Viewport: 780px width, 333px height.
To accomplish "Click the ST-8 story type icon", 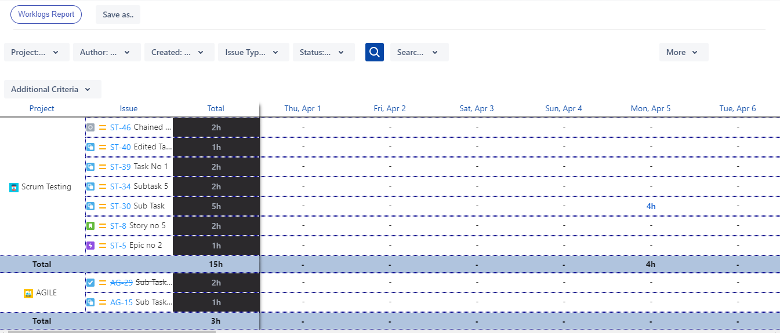I will (x=90, y=226).
